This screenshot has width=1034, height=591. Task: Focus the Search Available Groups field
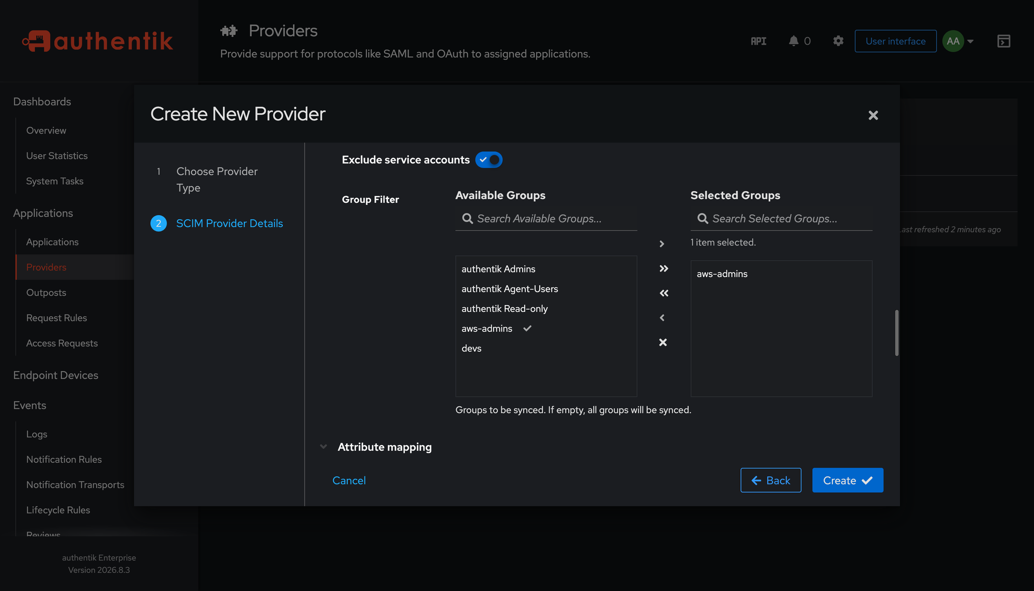pos(546,219)
